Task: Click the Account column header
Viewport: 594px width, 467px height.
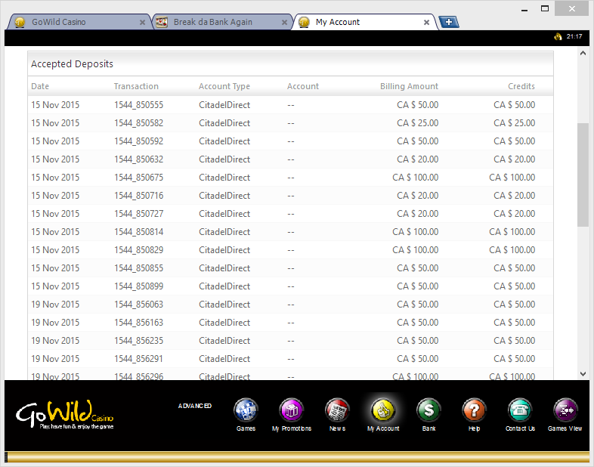Action: pyautogui.click(x=303, y=86)
